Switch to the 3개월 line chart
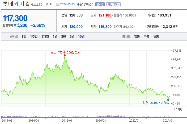Viewport: 187px width, 124px height. click(x=45, y=36)
